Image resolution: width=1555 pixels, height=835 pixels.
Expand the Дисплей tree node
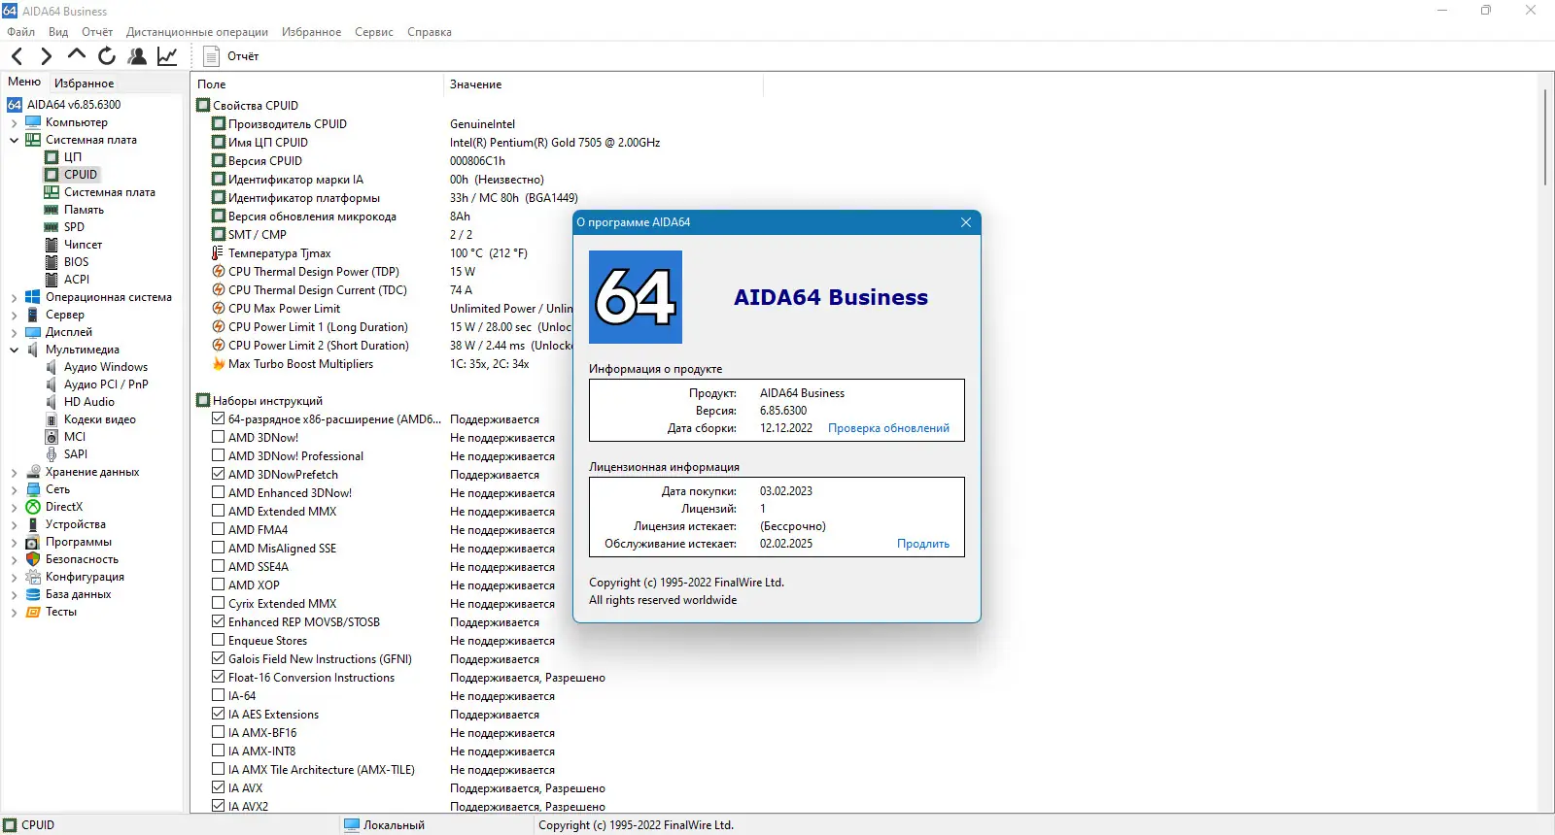point(15,332)
